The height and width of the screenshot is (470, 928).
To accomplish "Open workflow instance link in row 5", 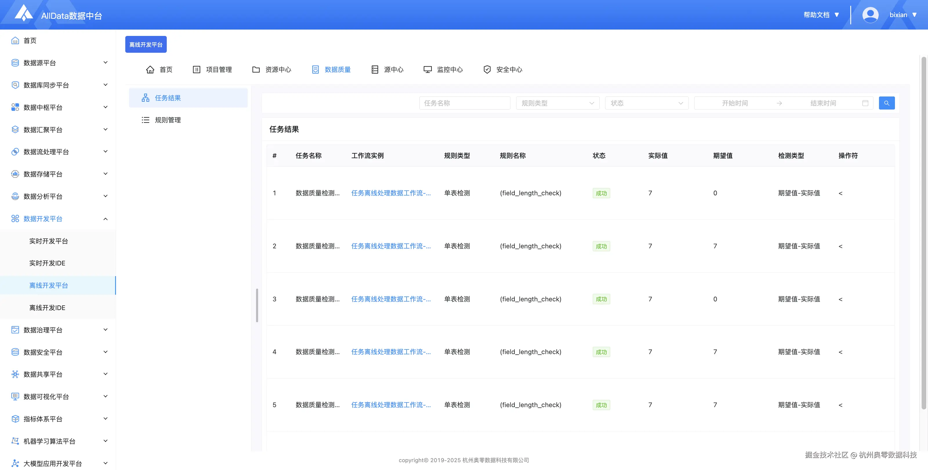I will click(x=391, y=405).
